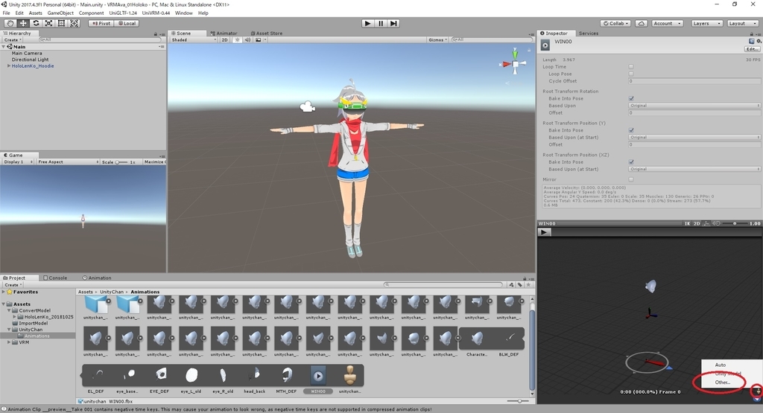Switch to the Animator tab

[x=224, y=33]
